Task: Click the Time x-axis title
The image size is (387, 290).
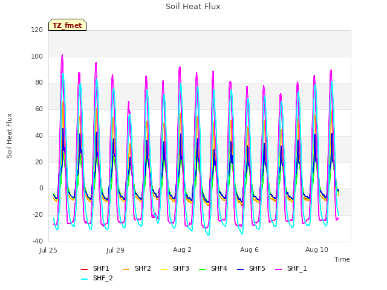Action: coord(342,259)
